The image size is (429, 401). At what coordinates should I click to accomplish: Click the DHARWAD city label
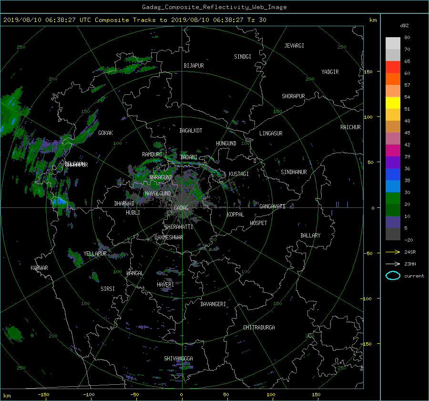(x=124, y=204)
